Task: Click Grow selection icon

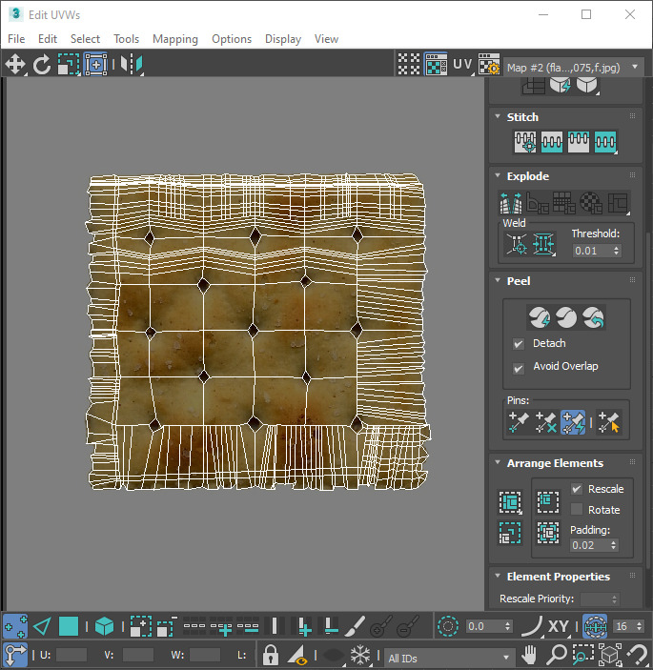Action: (141, 626)
